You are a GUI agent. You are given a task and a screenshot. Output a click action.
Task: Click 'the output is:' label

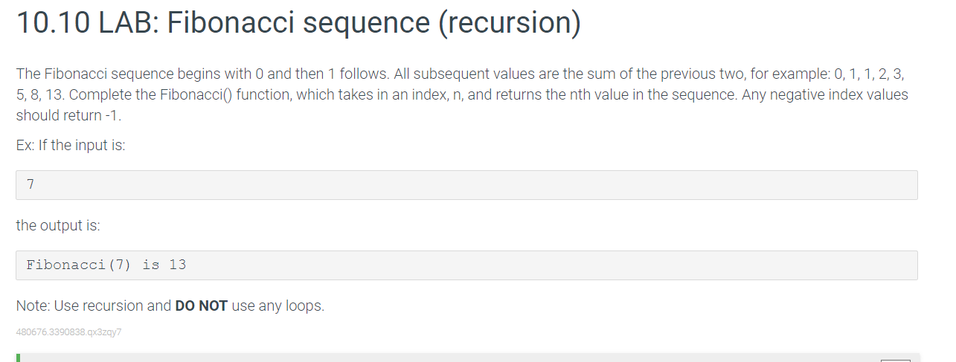tap(58, 225)
